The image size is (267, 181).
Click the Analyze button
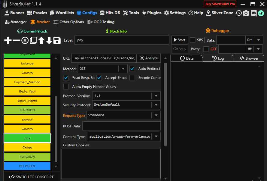pyautogui.click(x=149, y=58)
